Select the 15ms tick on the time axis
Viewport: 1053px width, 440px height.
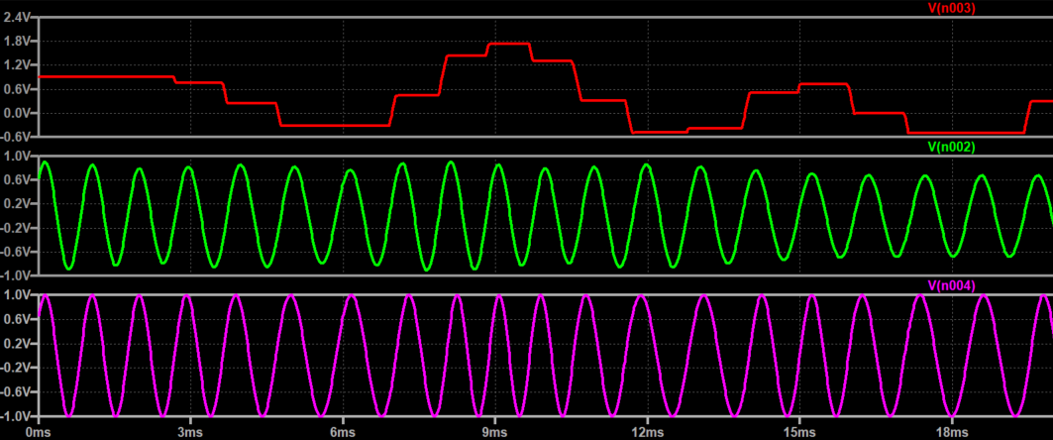click(x=798, y=432)
